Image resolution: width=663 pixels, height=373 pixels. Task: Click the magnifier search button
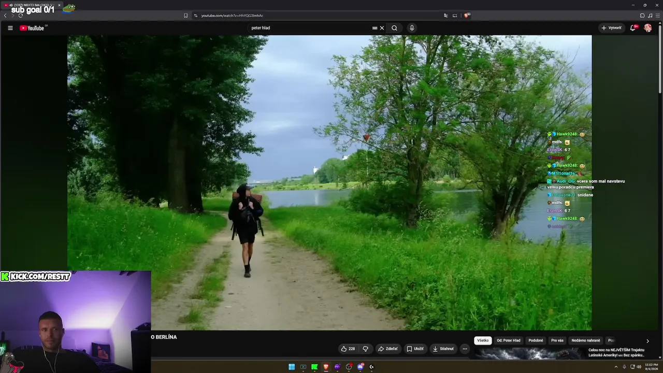click(394, 28)
